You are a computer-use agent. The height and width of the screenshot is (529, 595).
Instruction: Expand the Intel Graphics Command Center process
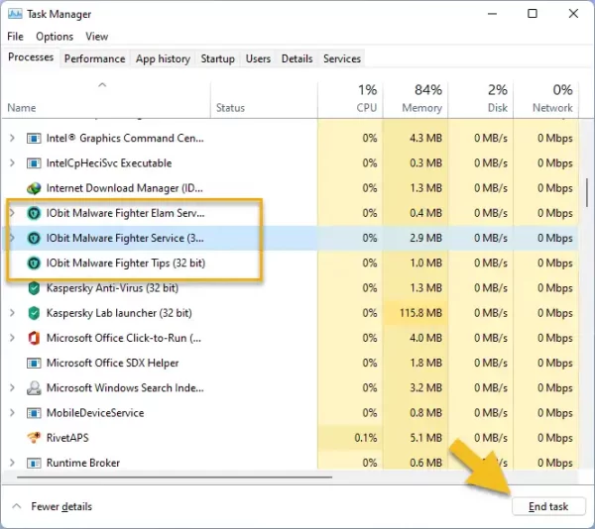pos(12,138)
